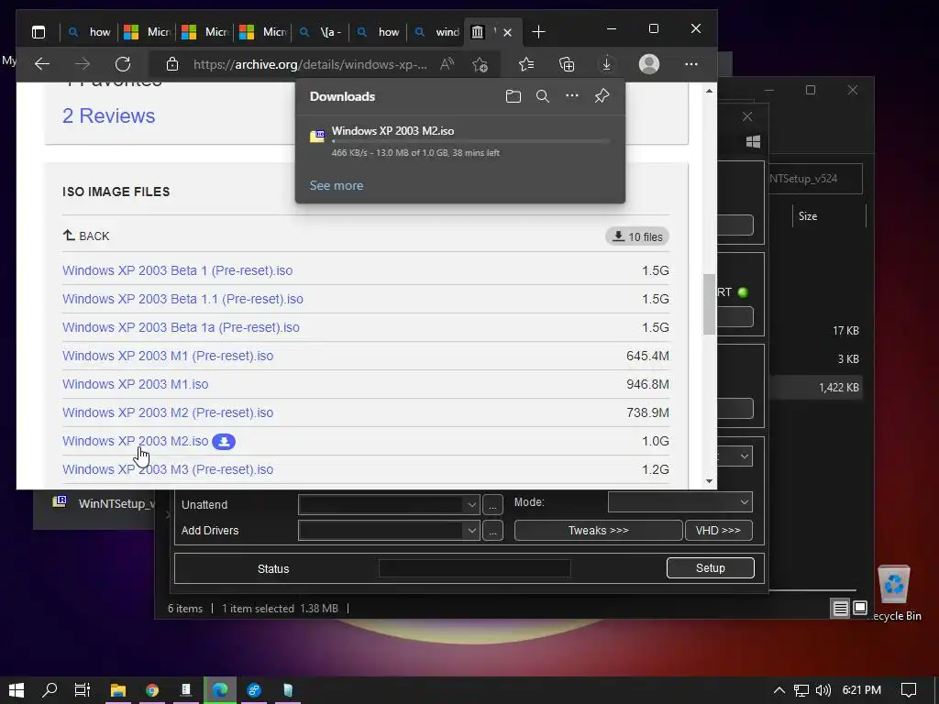Click See more in Downloads panel
The image size is (939, 704).
coord(336,185)
